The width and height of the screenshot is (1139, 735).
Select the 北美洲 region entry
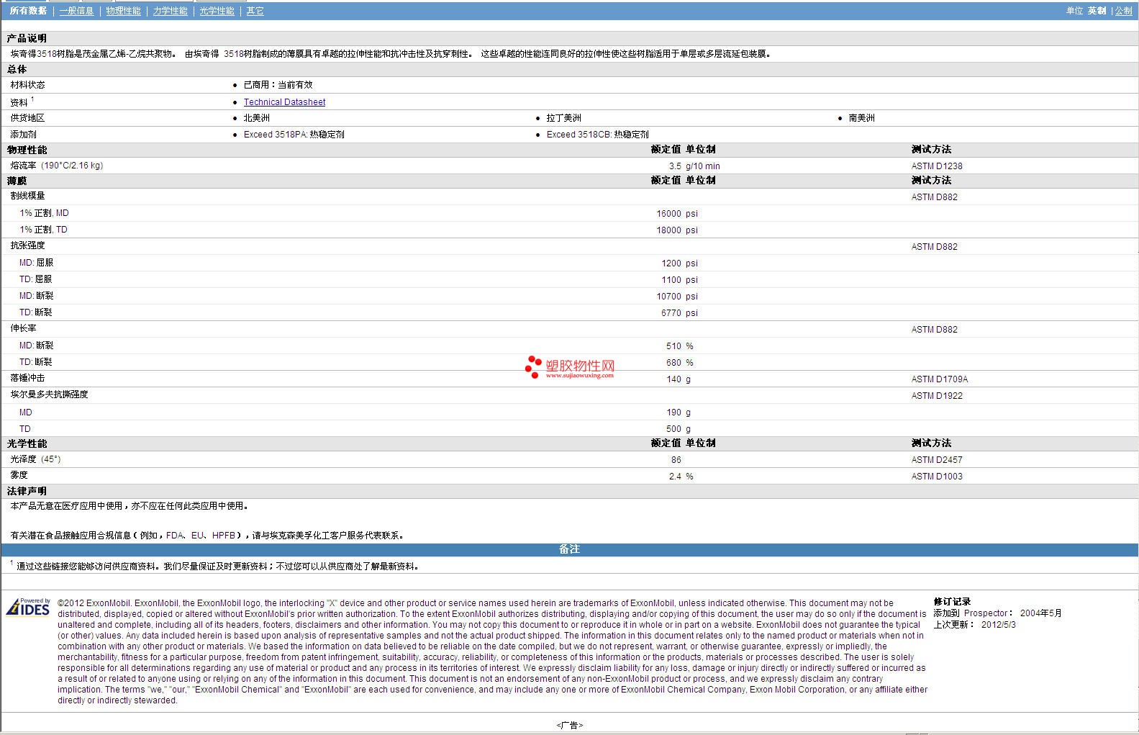click(256, 118)
